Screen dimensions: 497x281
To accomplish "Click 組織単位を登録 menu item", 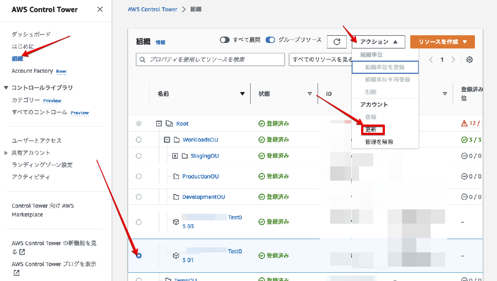I will click(385, 67).
